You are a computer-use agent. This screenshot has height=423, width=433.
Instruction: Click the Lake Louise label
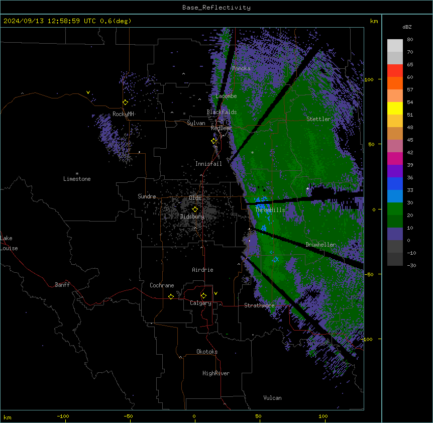point(9,243)
